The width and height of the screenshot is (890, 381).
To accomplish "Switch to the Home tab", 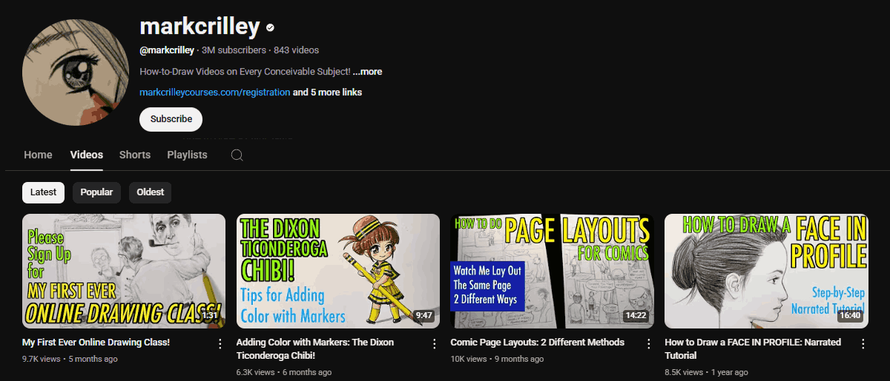I will pos(38,155).
